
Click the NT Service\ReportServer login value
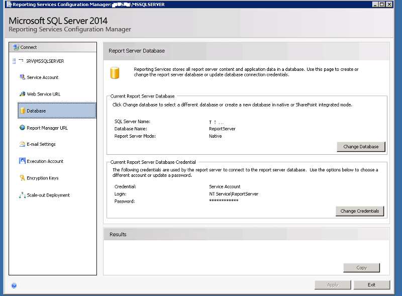click(x=234, y=194)
